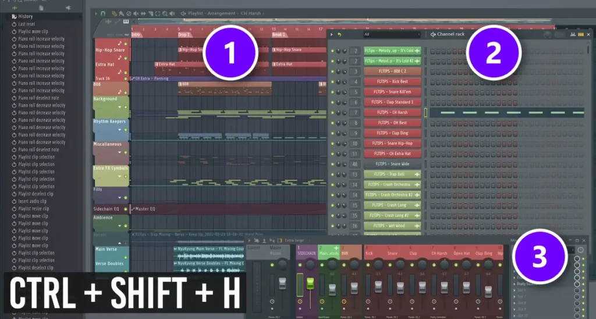
Task: Click the browser speaker icon at top
Action: click(x=68, y=8)
